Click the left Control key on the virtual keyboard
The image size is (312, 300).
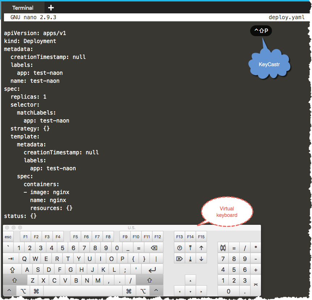tap(9, 291)
